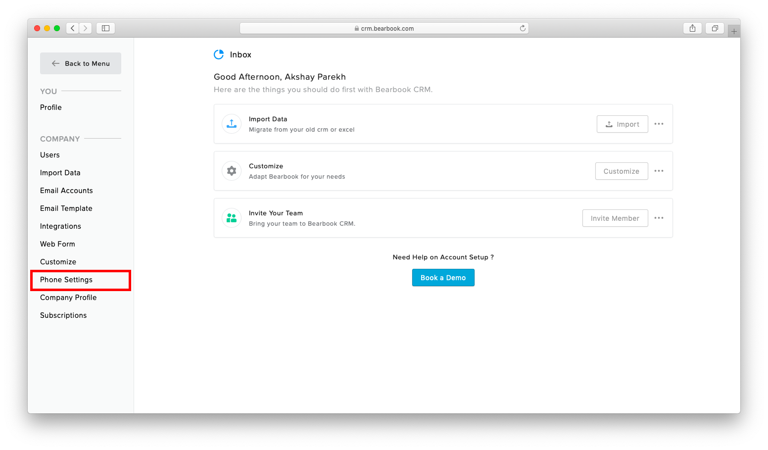Image resolution: width=768 pixels, height=450 pixels.
Task: Click the Import Data upload icon
Action: [x=232, y=124]
